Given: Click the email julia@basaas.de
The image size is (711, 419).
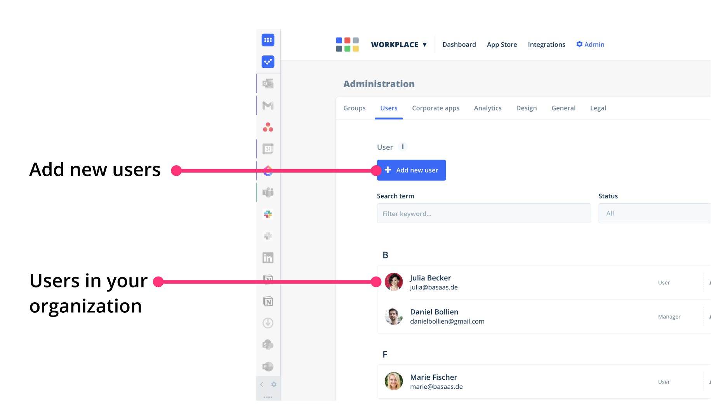Looking at the screenshot, I should click(x=434, y=287).
